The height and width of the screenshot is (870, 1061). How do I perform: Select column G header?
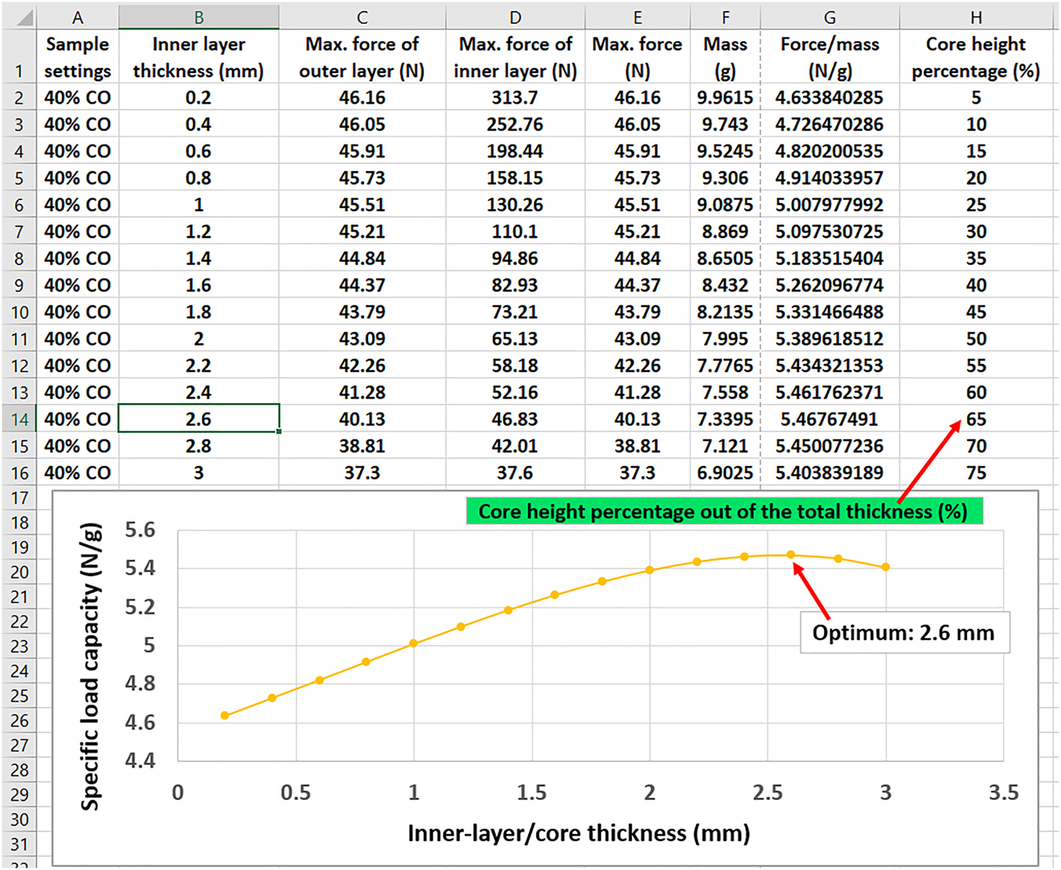point(830,18)
